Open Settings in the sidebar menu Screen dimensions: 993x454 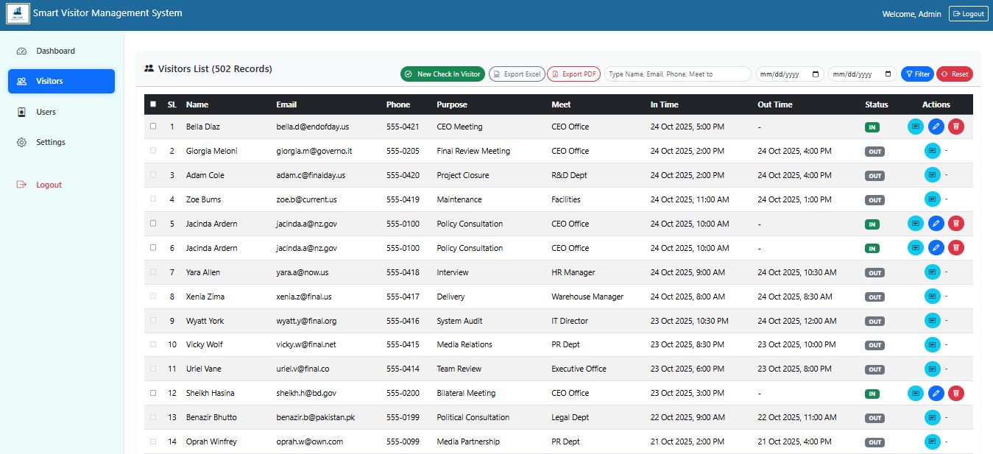tap(50, 142)
